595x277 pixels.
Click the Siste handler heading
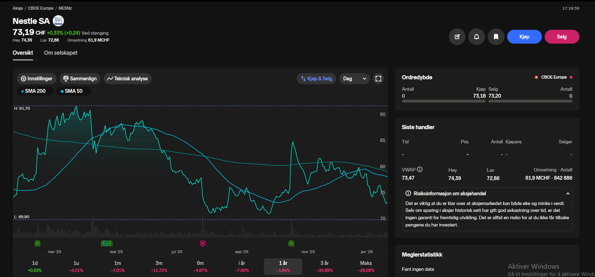(x=418, y=127)
